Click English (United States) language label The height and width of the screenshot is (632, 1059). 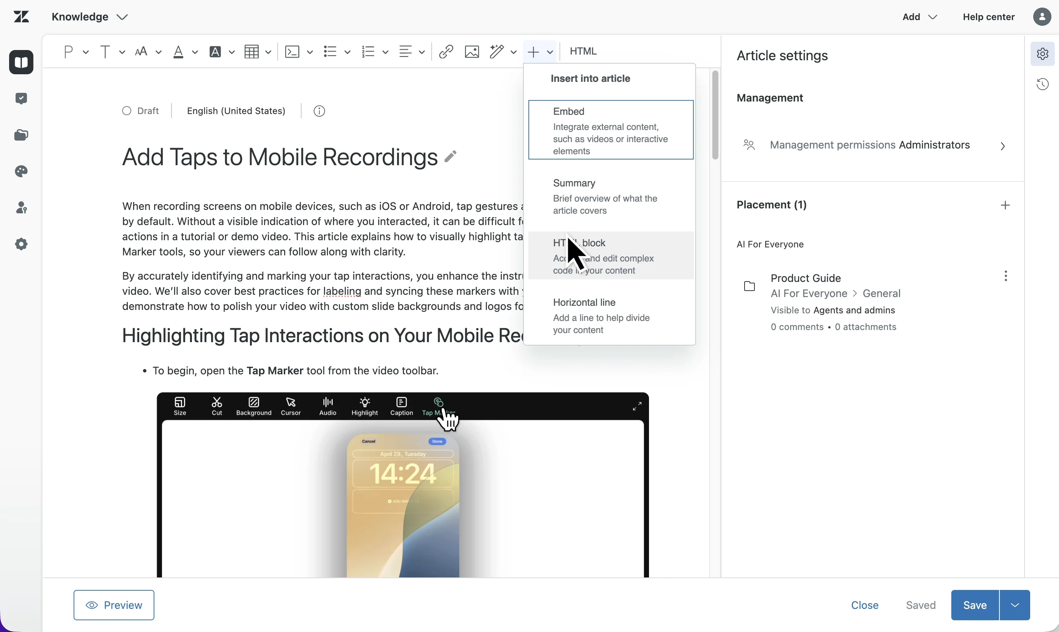236,111
